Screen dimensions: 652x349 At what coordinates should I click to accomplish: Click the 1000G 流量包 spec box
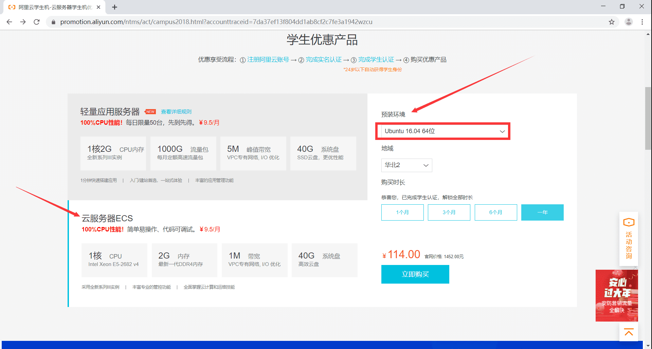[x=183, y=153]
